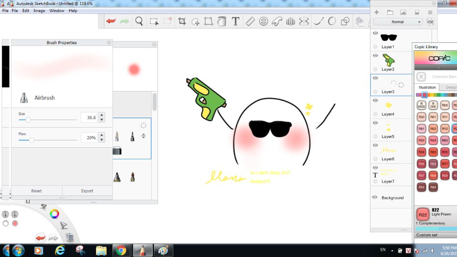
Task: Switch to the Illustration tab in Copic Library
Action: (427, 87)
